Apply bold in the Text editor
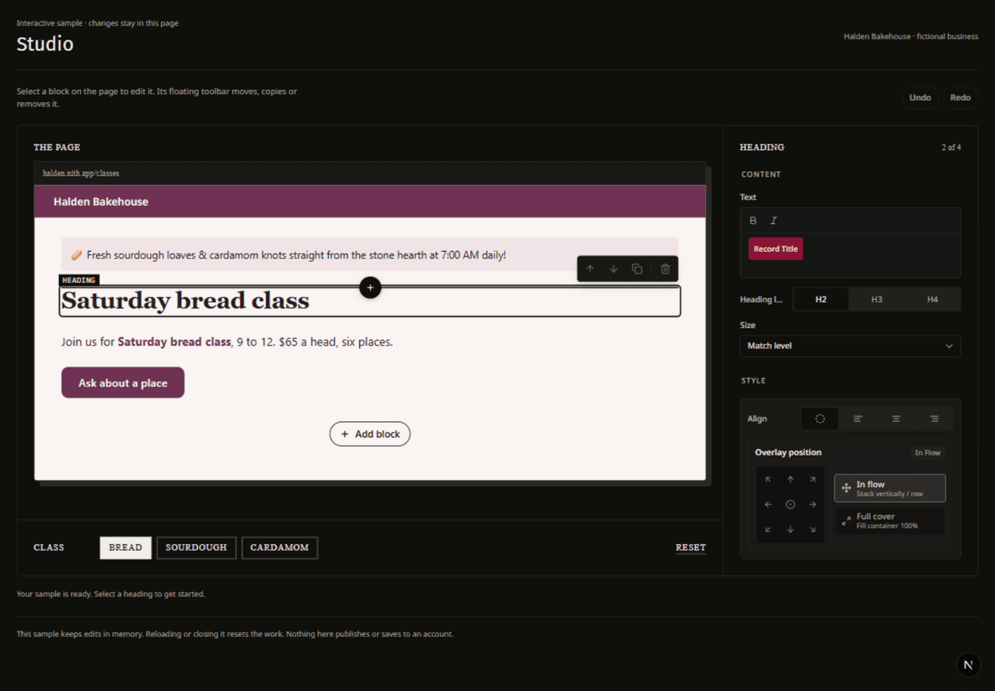The image size is (995, 691). tap(753, 221)
